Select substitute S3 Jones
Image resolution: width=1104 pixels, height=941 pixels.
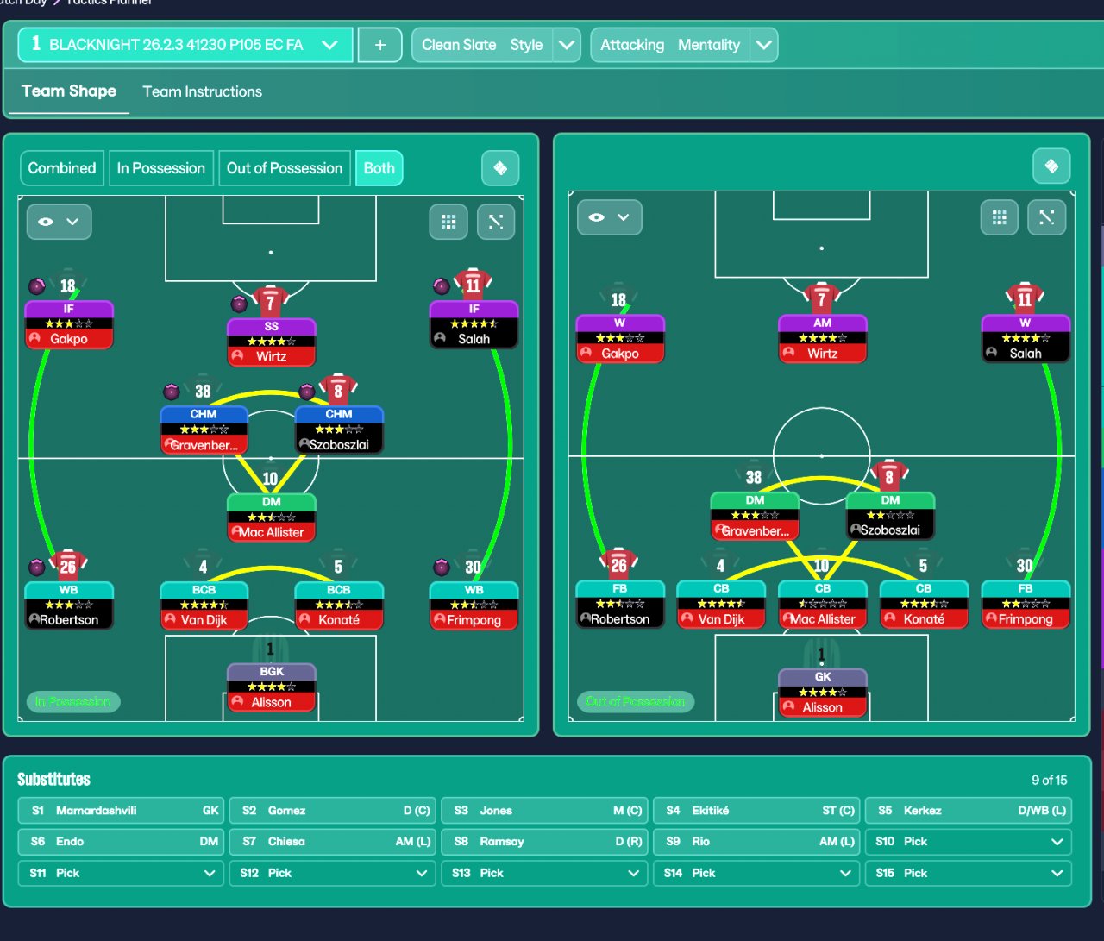click(x=545, y=811)
